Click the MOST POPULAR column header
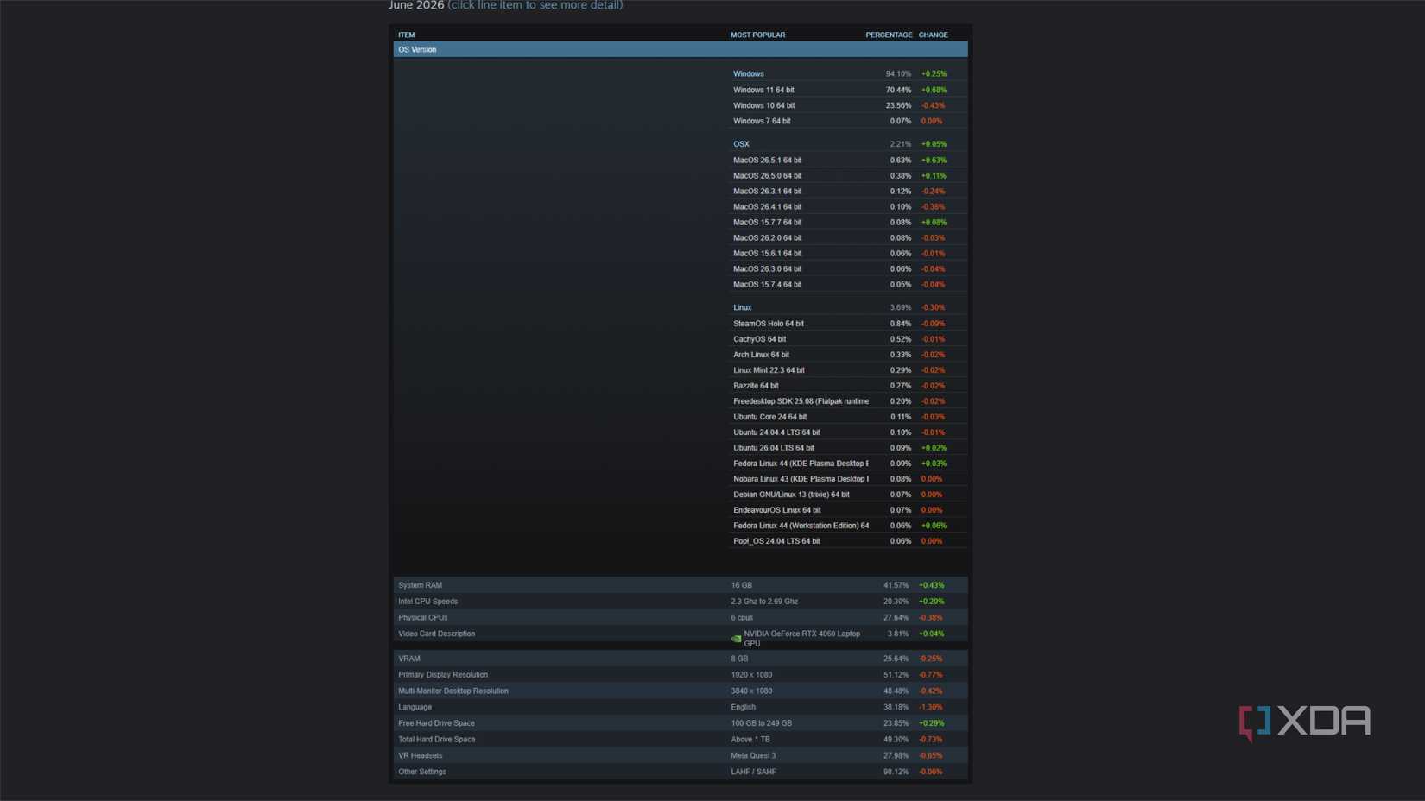Screen dimensions: 1425x801 click(757, 35)
